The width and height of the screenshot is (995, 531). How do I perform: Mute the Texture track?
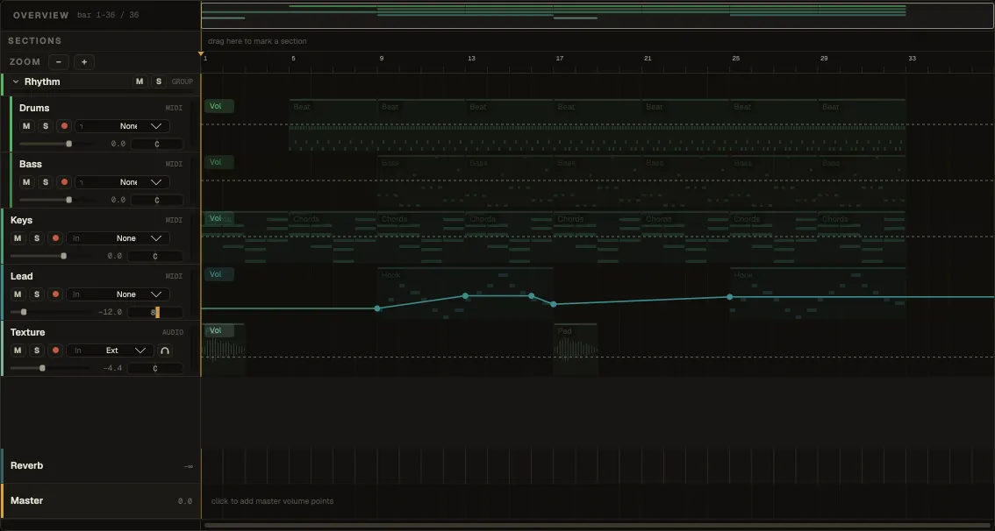click(x=18, y=350)
